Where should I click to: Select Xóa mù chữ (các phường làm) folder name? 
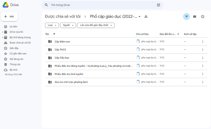pyautogui.click(x=71, y=82)
